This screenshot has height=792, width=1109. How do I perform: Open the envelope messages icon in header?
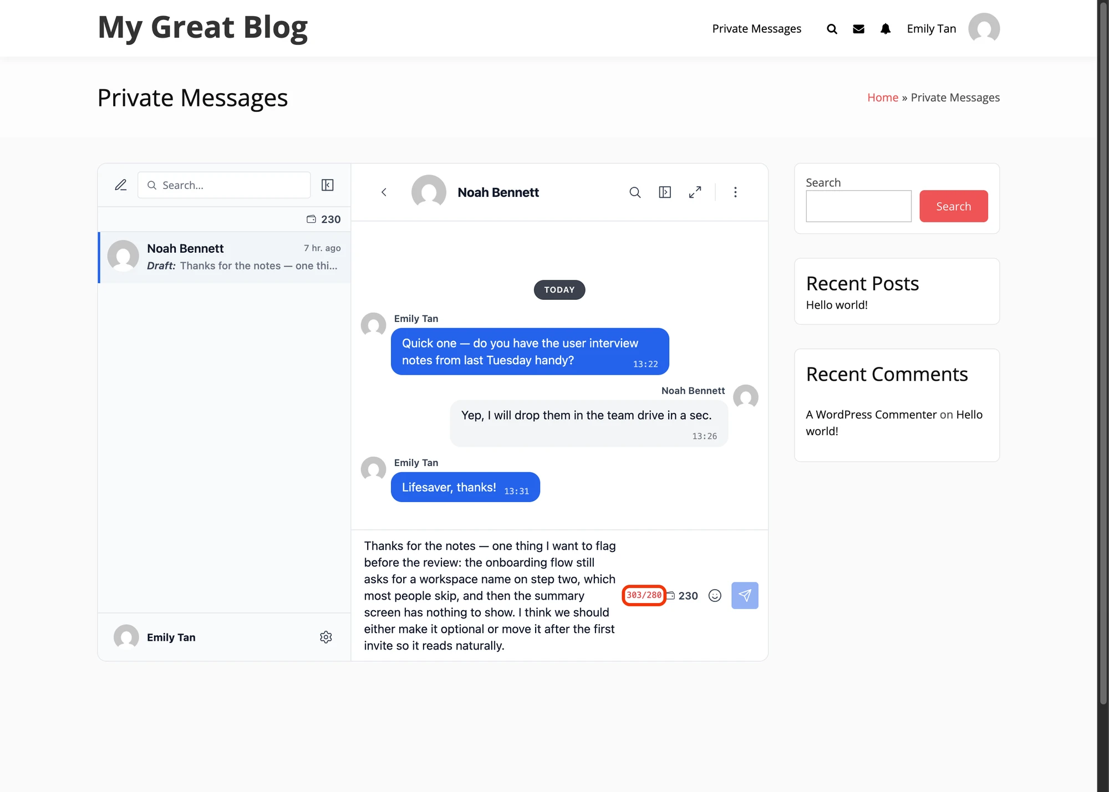pyautogui.click(x=858, y=29)
